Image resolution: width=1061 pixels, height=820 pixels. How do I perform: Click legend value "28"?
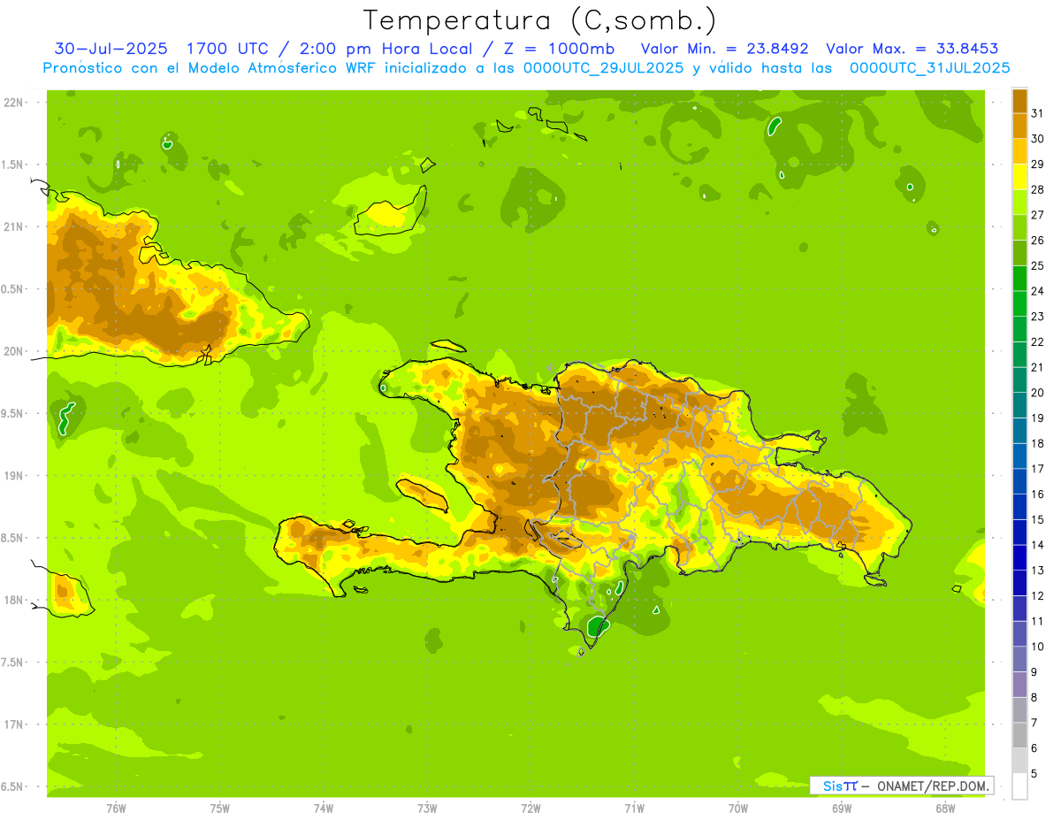click(x=1038, y=189)
